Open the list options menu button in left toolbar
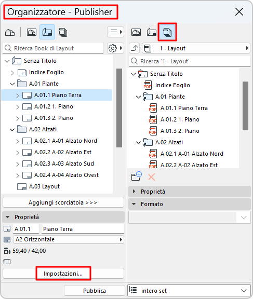The width and height of the screenshot is (253, 299). coord(116,32)
